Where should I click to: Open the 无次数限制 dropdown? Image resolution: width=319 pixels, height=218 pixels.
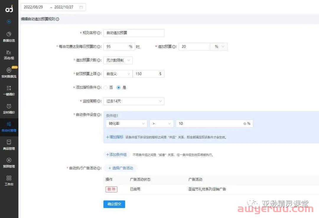[x=118, y=60]
